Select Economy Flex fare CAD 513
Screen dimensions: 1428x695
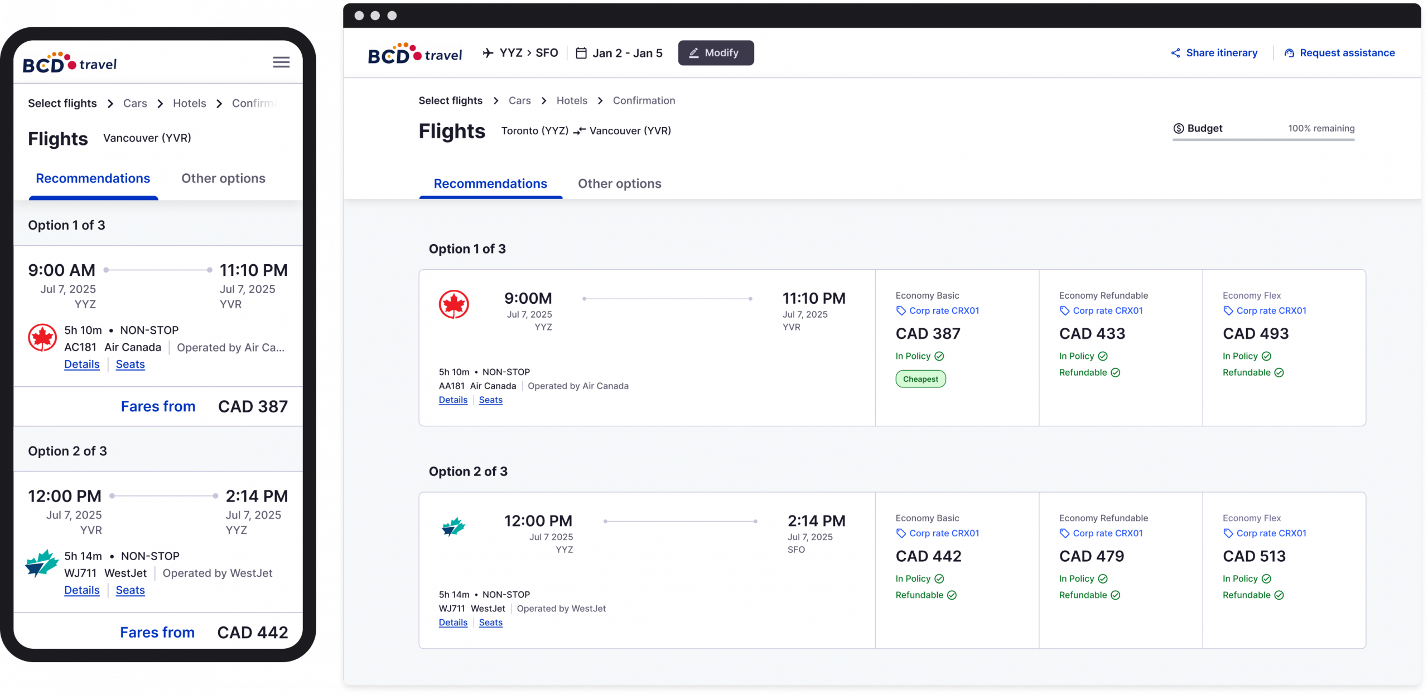point(1253,556)
